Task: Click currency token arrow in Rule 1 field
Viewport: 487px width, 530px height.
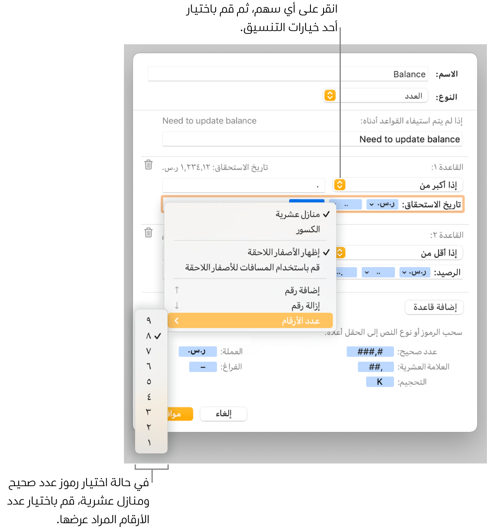Action: (372, 204)
